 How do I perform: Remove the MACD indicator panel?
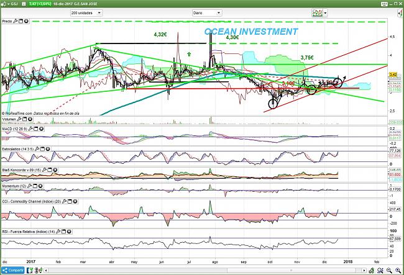click(x=41, y=128)
